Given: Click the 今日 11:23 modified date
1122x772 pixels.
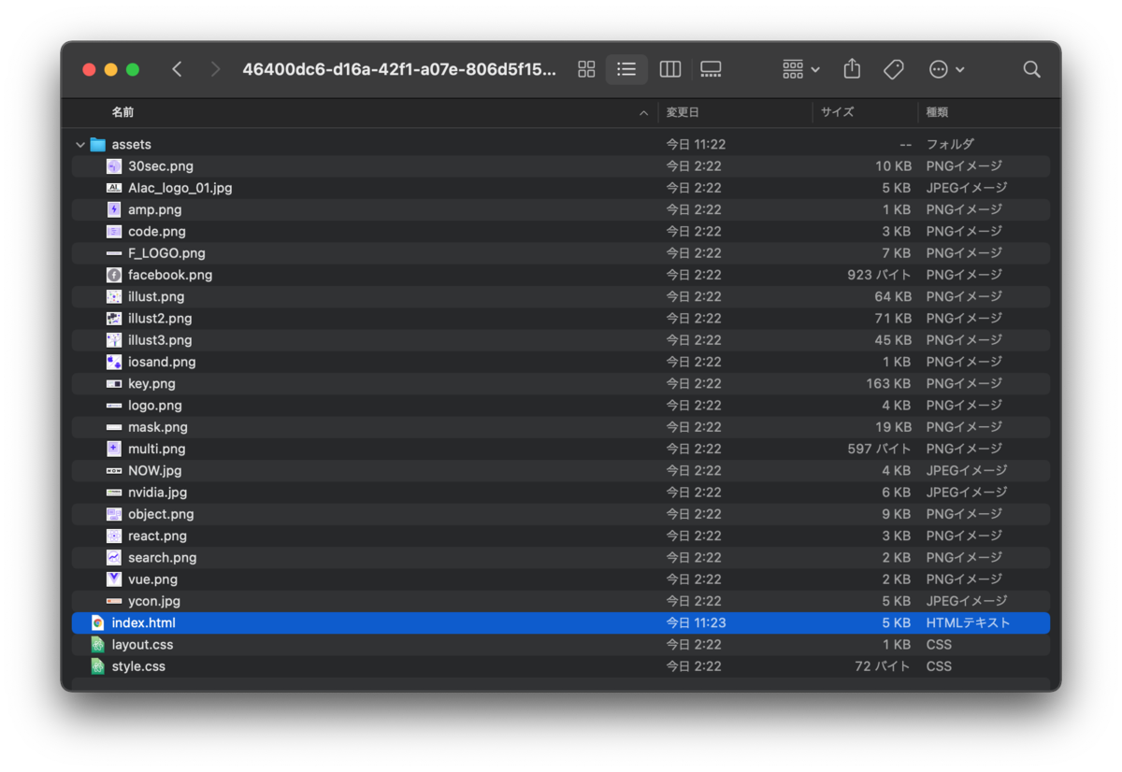Looking at the screenshot, I should click(696, 622).
